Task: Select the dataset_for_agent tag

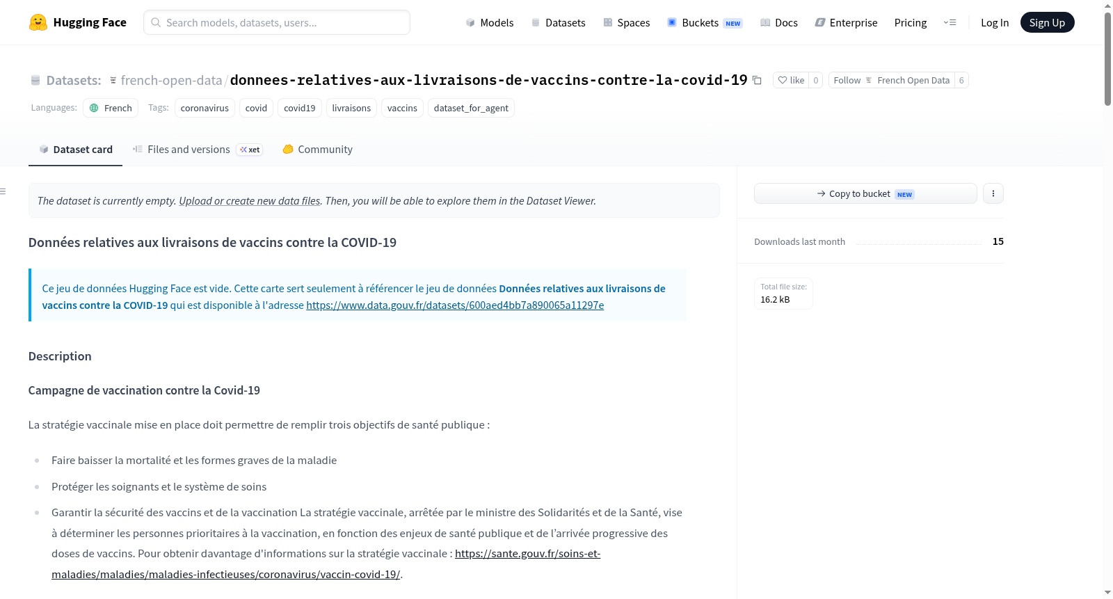Action: (471, 108)
